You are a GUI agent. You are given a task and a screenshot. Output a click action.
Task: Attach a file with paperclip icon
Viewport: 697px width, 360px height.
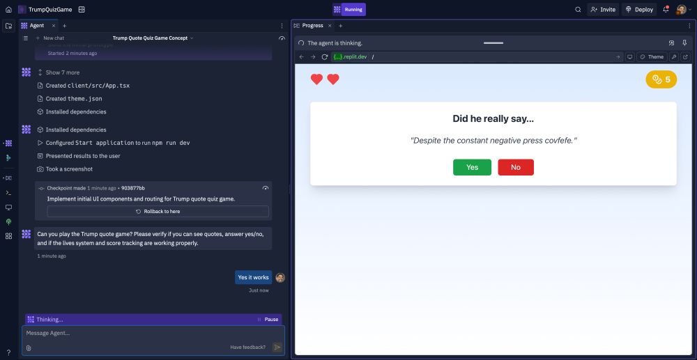(x=29, y=347)
